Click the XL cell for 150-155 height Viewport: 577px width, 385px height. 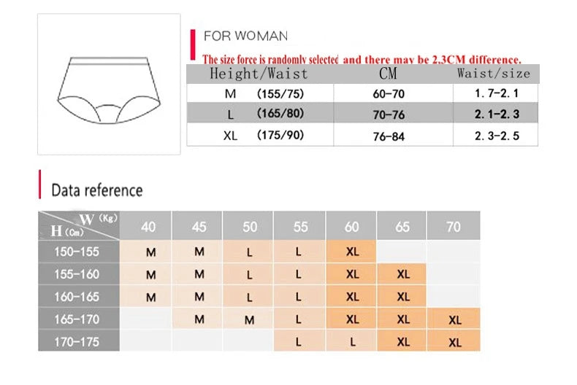[x=352, y=252]
